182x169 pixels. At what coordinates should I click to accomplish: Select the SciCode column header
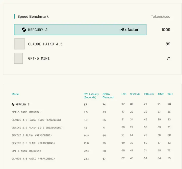135,94
